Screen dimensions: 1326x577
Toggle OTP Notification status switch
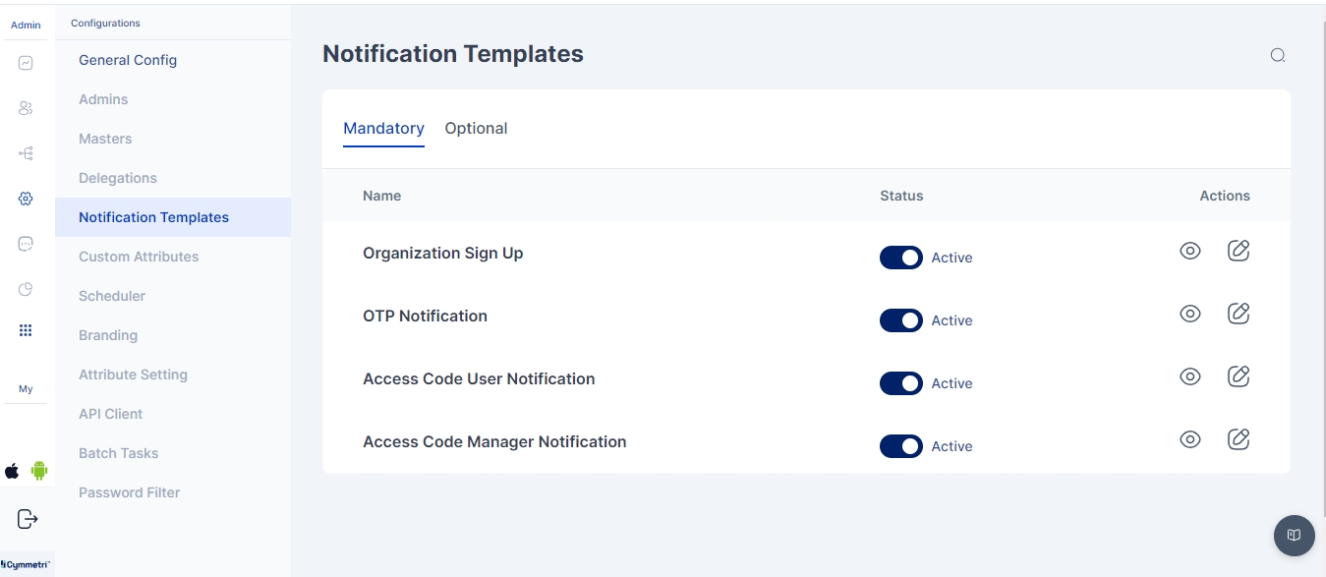(x=900, y=320)
